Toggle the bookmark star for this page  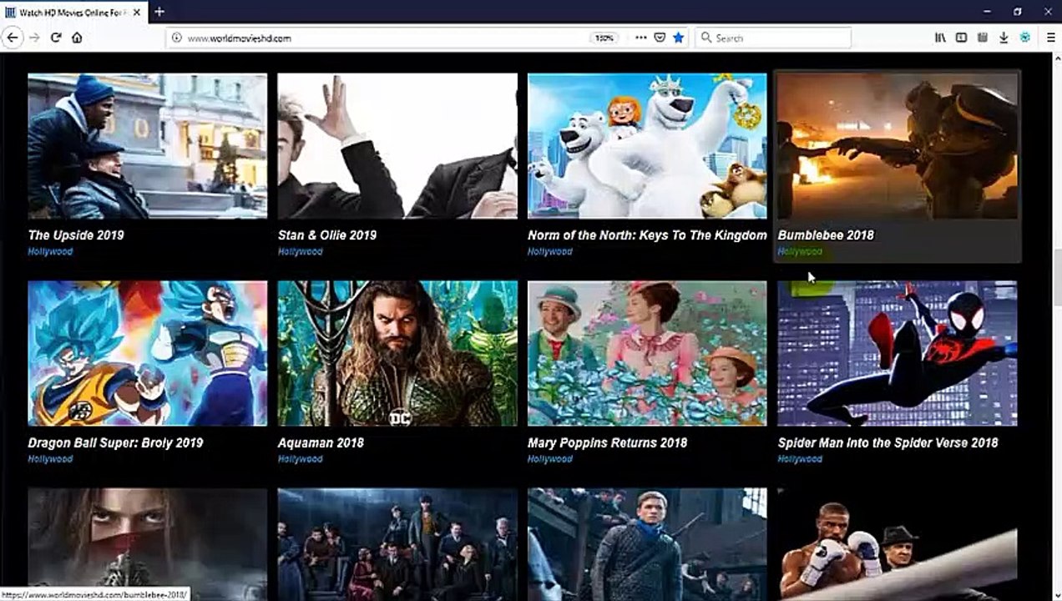click(678, 38)
